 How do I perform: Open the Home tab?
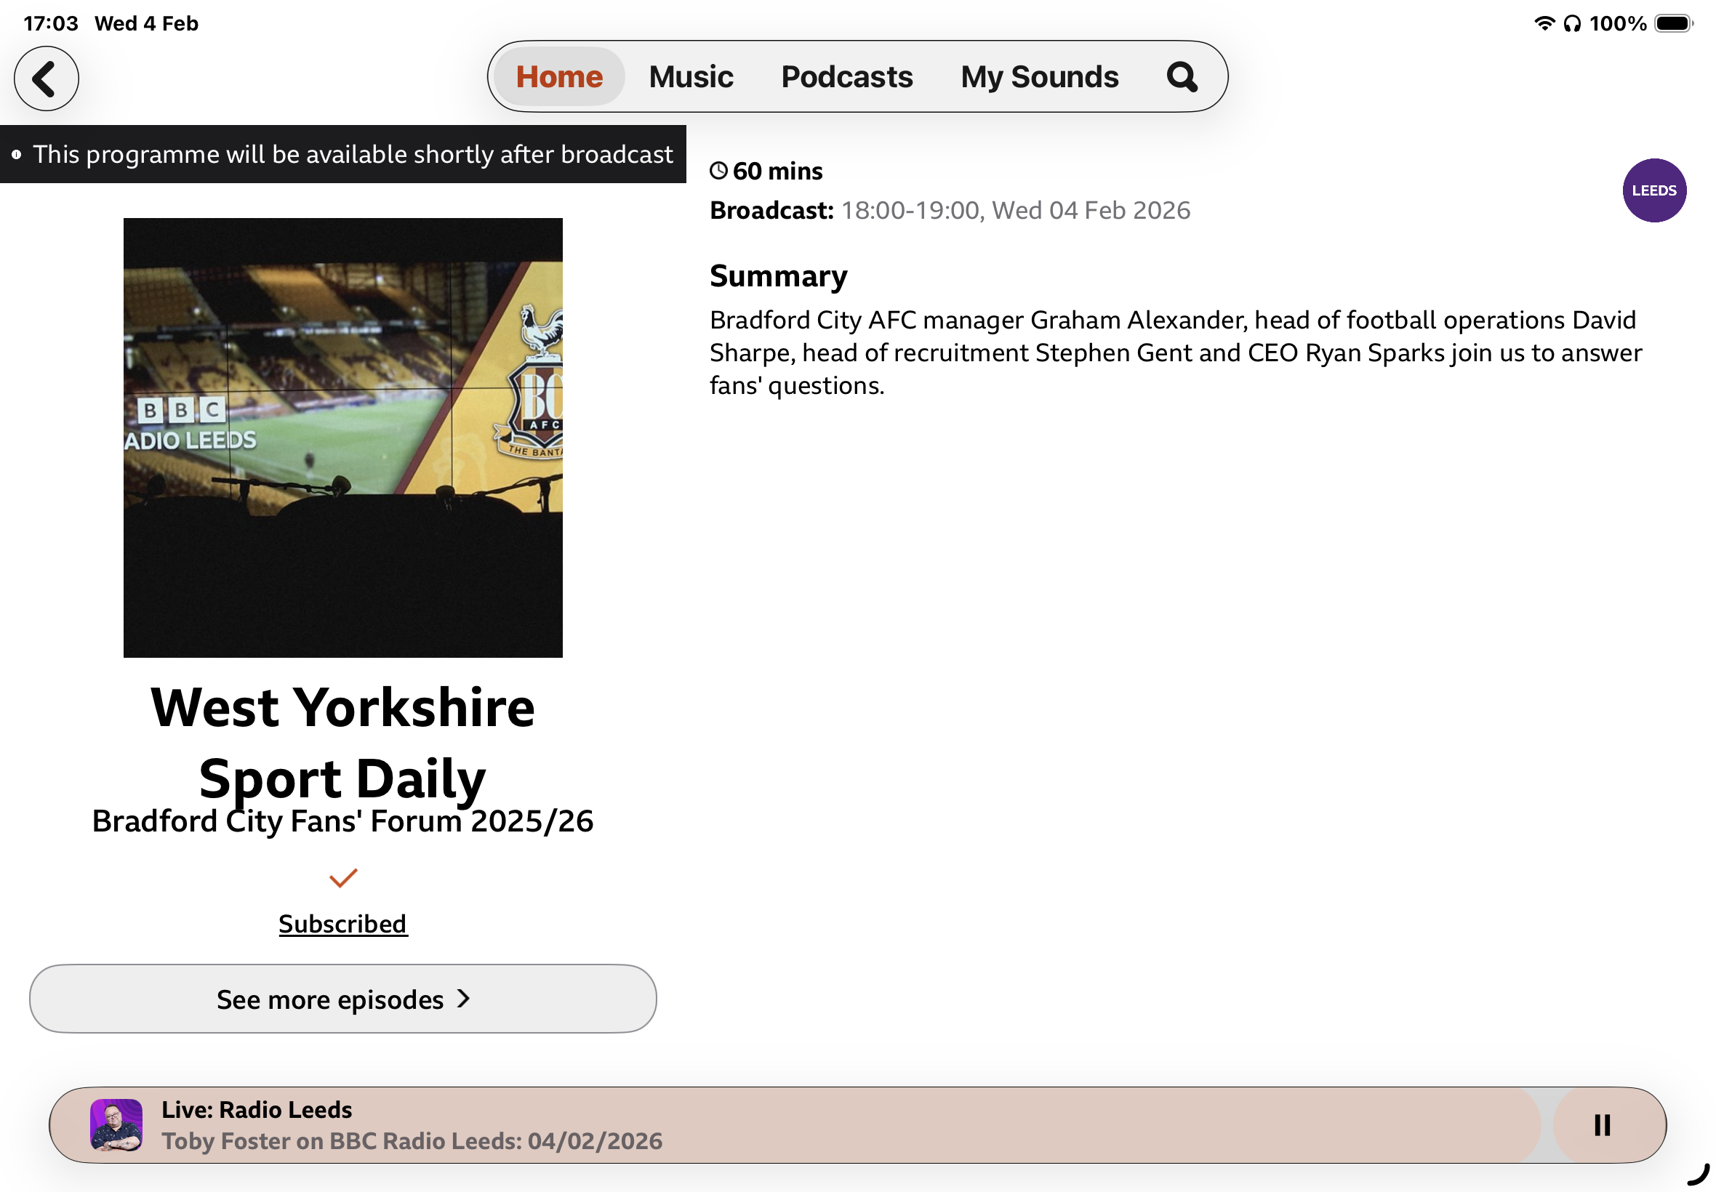click(559, 77)
